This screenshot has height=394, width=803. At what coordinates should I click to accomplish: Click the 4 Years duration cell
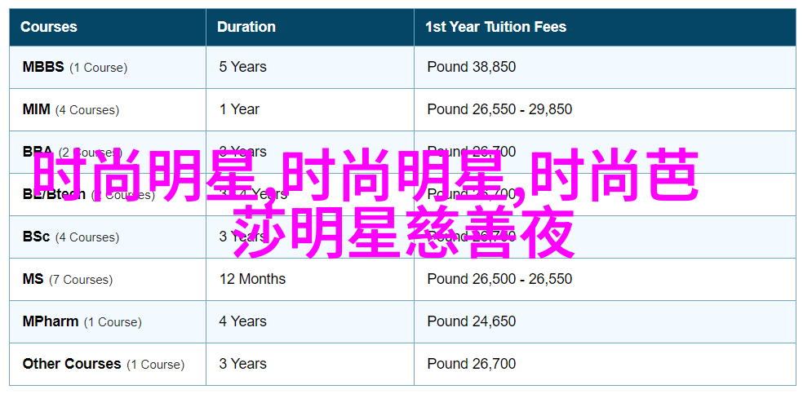(x=242, y=322)
